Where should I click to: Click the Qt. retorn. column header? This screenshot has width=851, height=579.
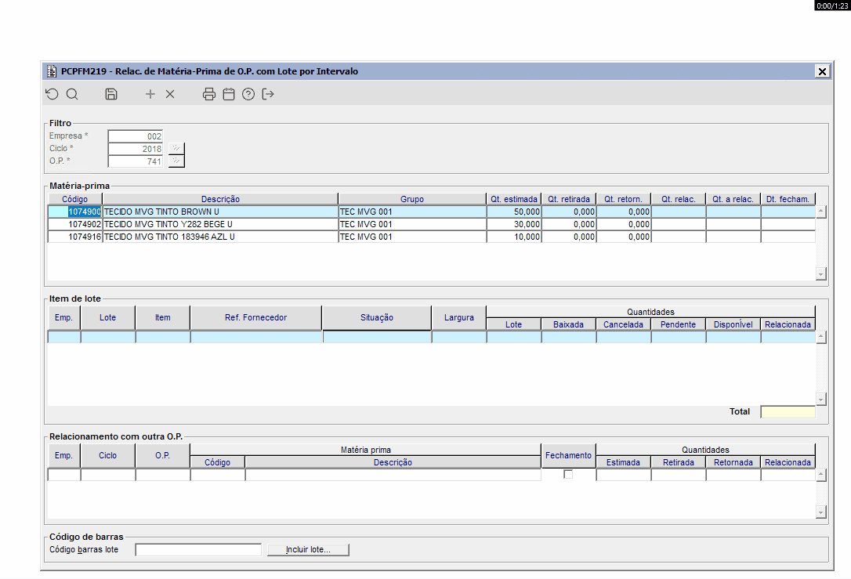pyautogui.click(x=624, y=199)
